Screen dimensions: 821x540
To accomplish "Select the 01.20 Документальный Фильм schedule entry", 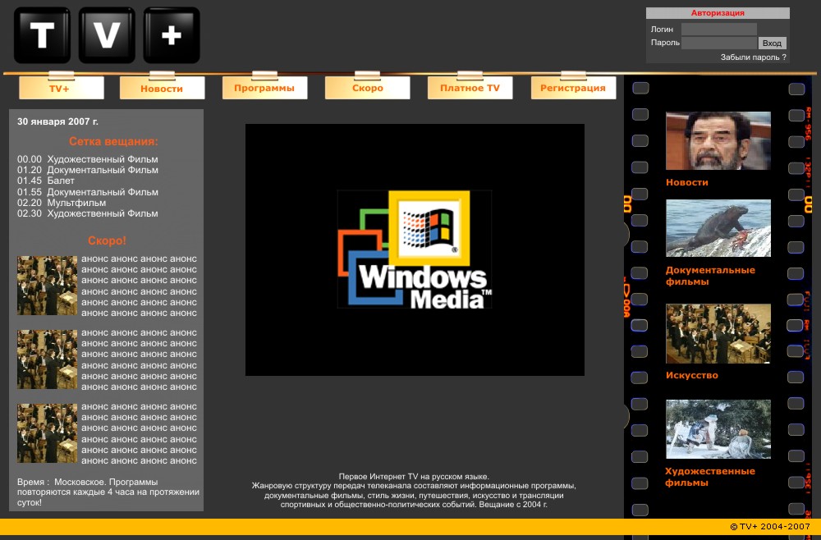I will (88, 170).
